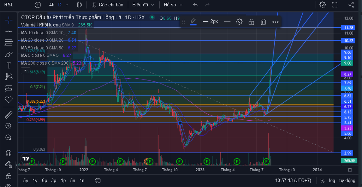This screenshot has width=362, height=187.
Task: Collapse the indicator legend with the chevron
Action: click(x=25, y=71)
